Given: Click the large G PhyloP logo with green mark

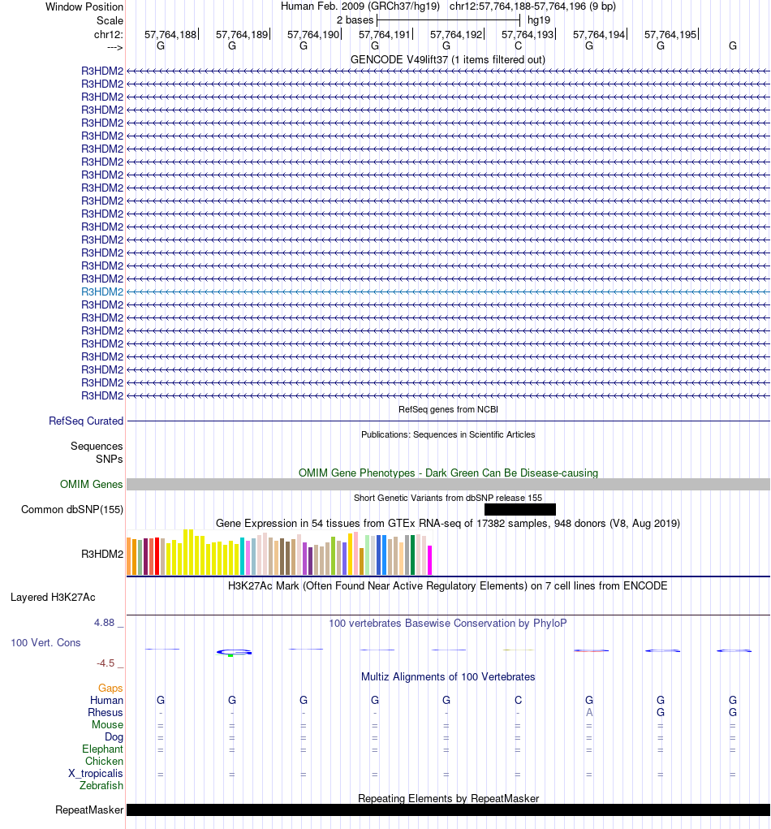Looking at the screenshot, I should pos(234,653).
